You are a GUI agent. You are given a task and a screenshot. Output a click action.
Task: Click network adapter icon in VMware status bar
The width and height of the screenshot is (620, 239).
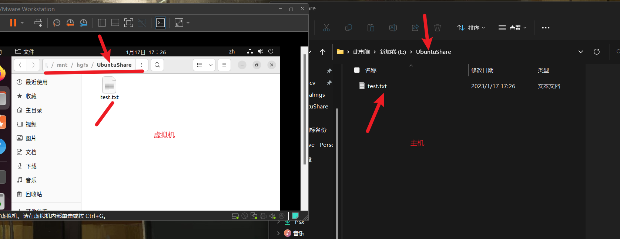[254, 216]
